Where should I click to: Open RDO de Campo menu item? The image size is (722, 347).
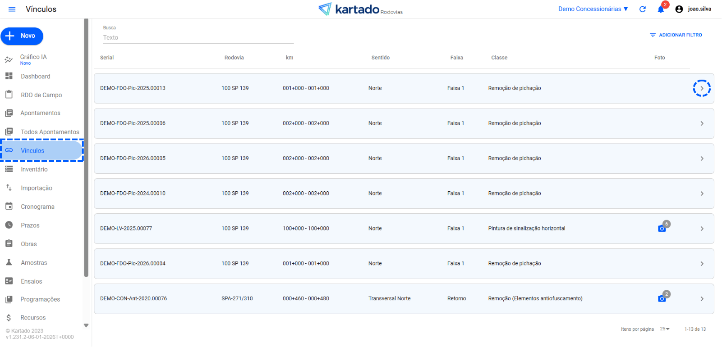tap(41, 95)
